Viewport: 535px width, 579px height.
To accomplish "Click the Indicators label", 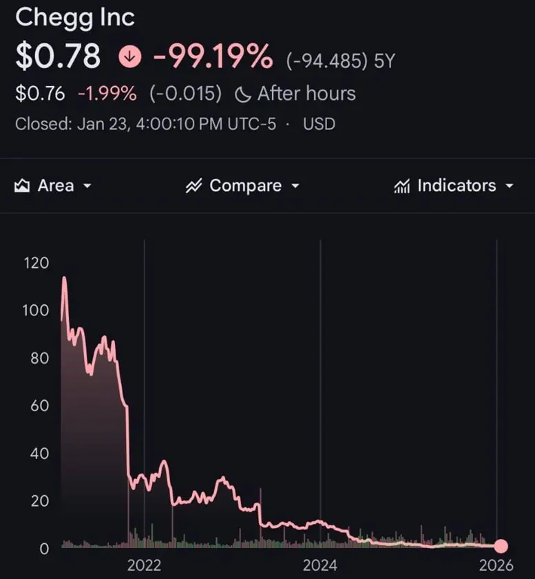I will coord(457,185).
